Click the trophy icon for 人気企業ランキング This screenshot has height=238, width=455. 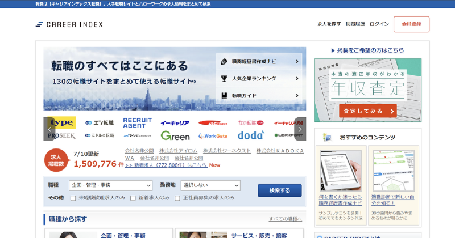[x=224, y=78]
